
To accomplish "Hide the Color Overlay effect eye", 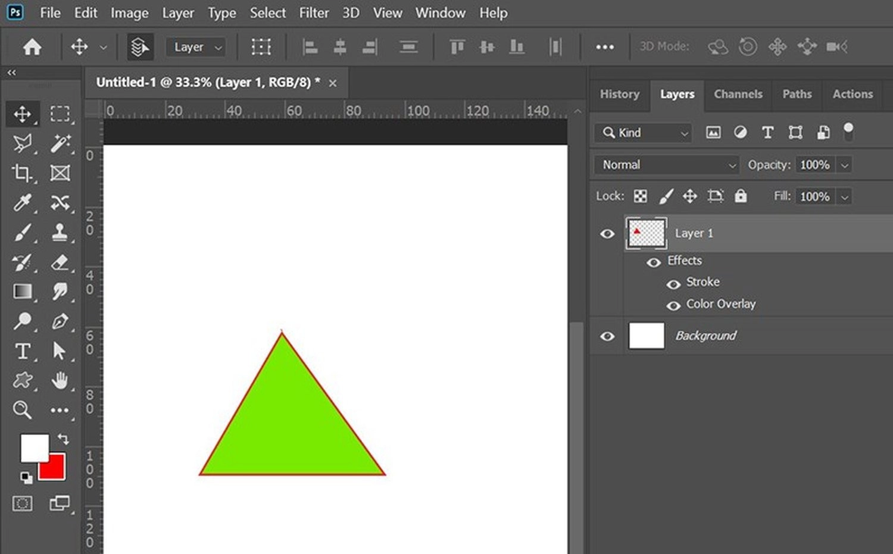I will tap(673, 306).
